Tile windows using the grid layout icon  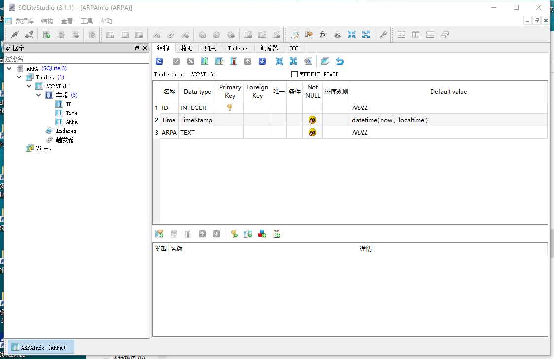(401, 35)
